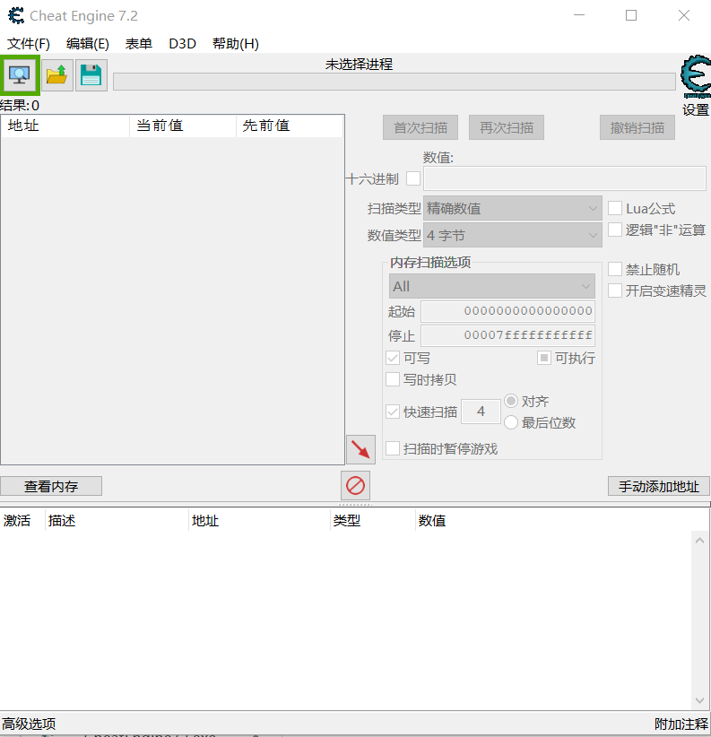Click the fast scan alignment field 4
Image resolution: width=711 pixels, height=737 pixels.
tap(481, 412)
